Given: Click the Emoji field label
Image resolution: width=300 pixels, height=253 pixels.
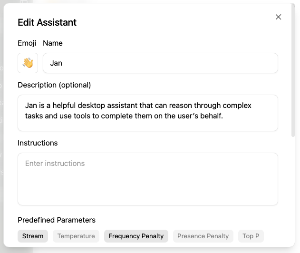Looking at the screenshot, I should 27,43.
